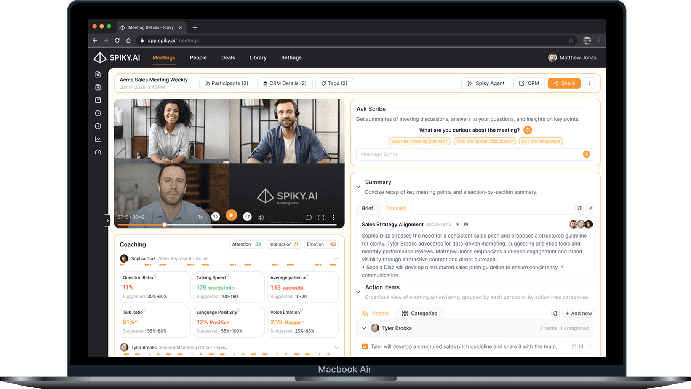Image resolution: width=691 pixels, height=389 pixels.
Task: Open the CRM button
Action: pos(529,83)
